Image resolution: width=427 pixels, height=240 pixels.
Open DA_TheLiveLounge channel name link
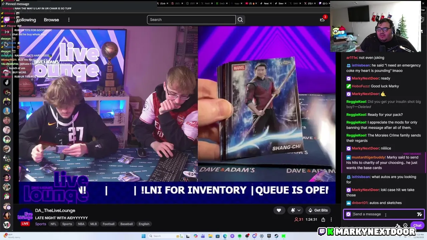pyautogui.click(x=55, y=210)
